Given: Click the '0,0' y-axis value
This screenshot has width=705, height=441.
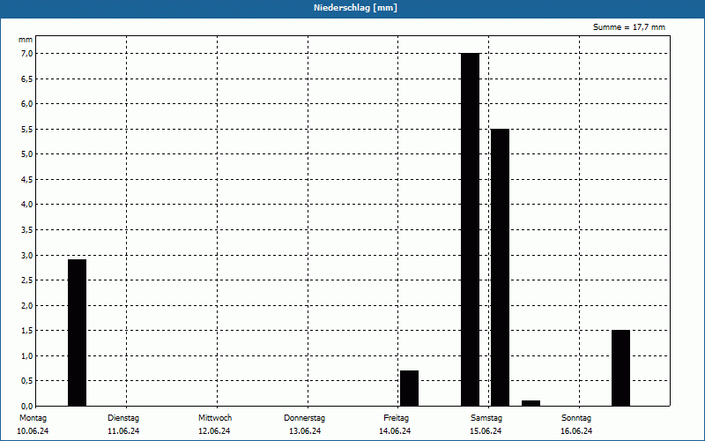Looking at the screenshot, I should tap(27, 407).
